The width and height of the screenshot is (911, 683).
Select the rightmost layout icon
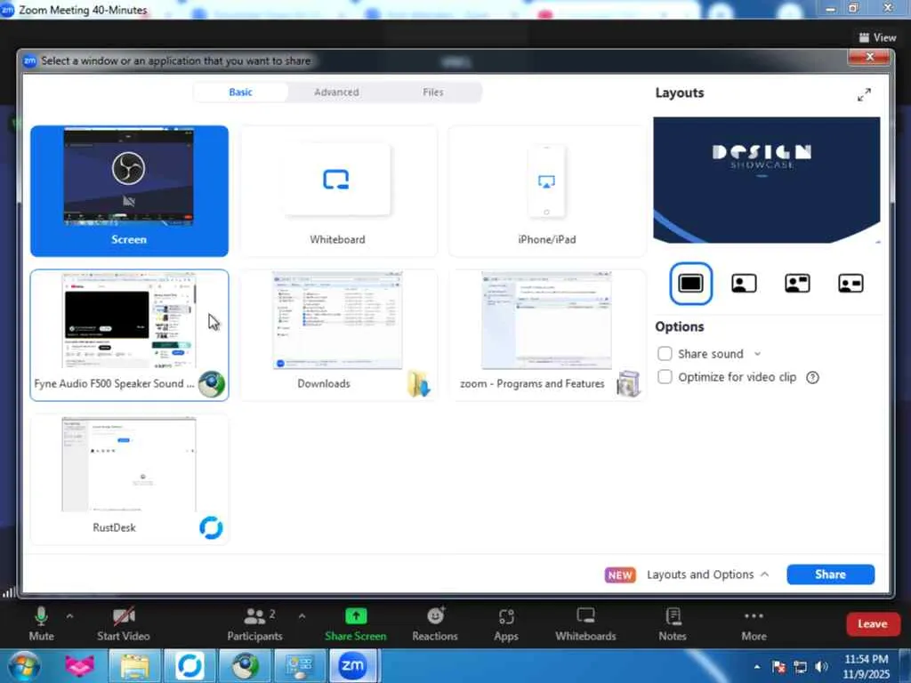851,284
